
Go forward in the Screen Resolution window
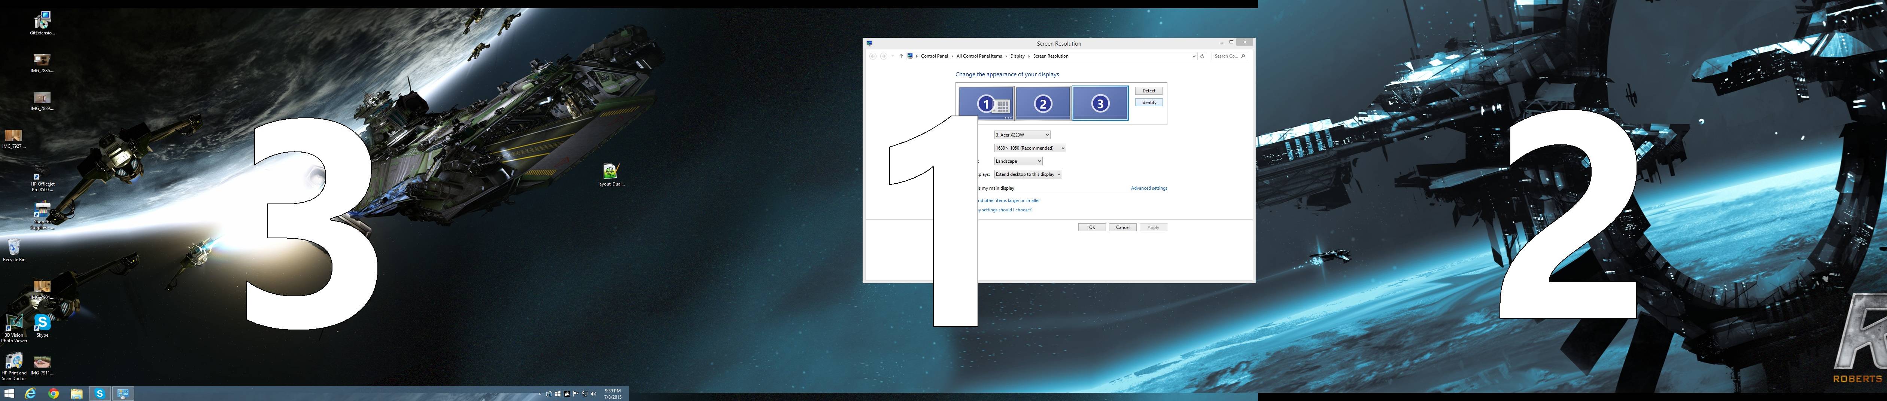(884, 56)
